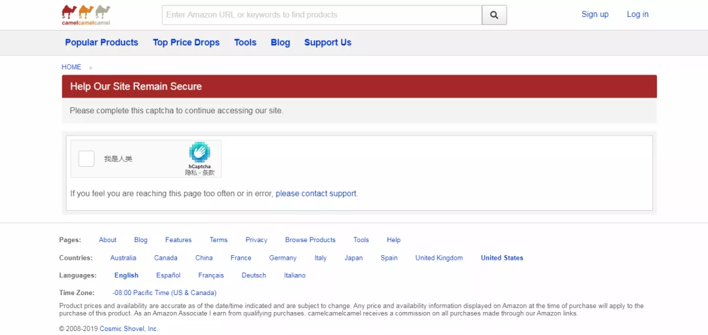The width and height of the screenshot is (708, 335).
Task: Switch language to Français
Action: point(211,275)
